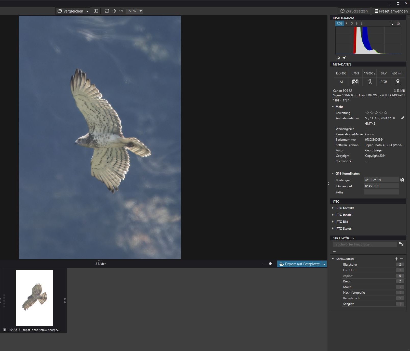Toggle shadow clipping moon icon
The image size is (410, 351).
pos(338,58)
